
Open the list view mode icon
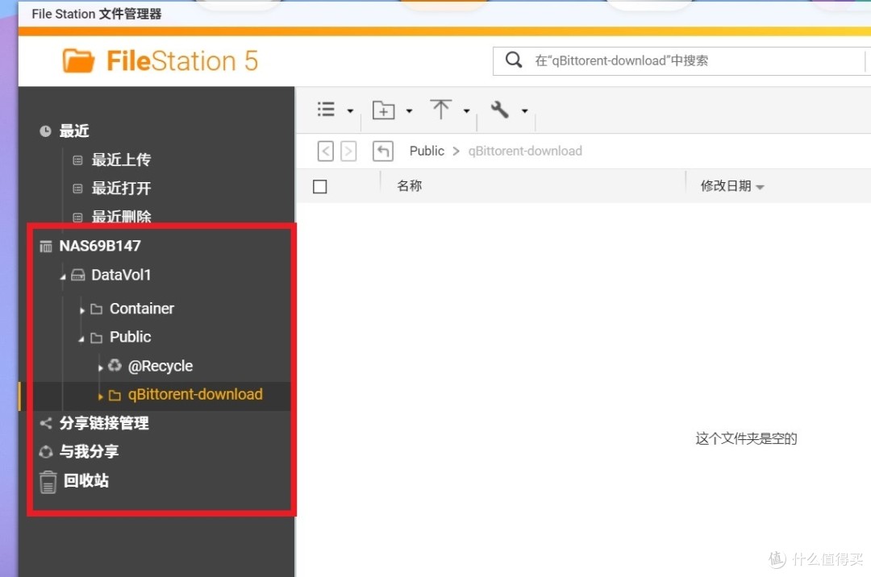click(326, 110)
